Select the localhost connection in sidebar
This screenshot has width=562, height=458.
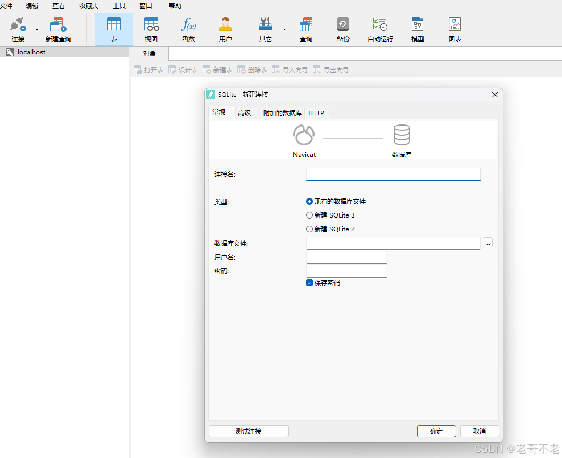(x=64, y=52)
